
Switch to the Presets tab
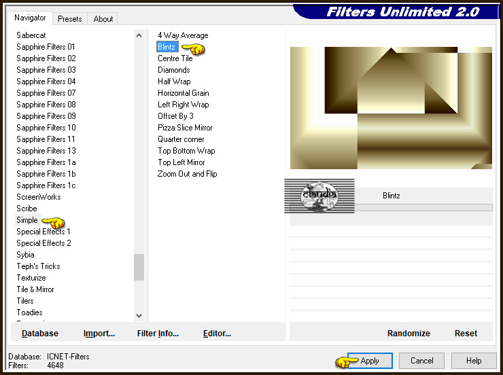(69, 19)
